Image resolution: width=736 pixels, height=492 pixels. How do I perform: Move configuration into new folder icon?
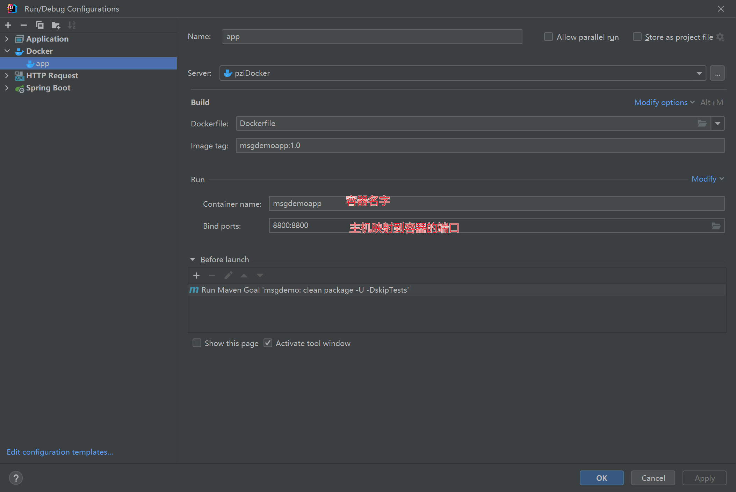tap(56, 25)
